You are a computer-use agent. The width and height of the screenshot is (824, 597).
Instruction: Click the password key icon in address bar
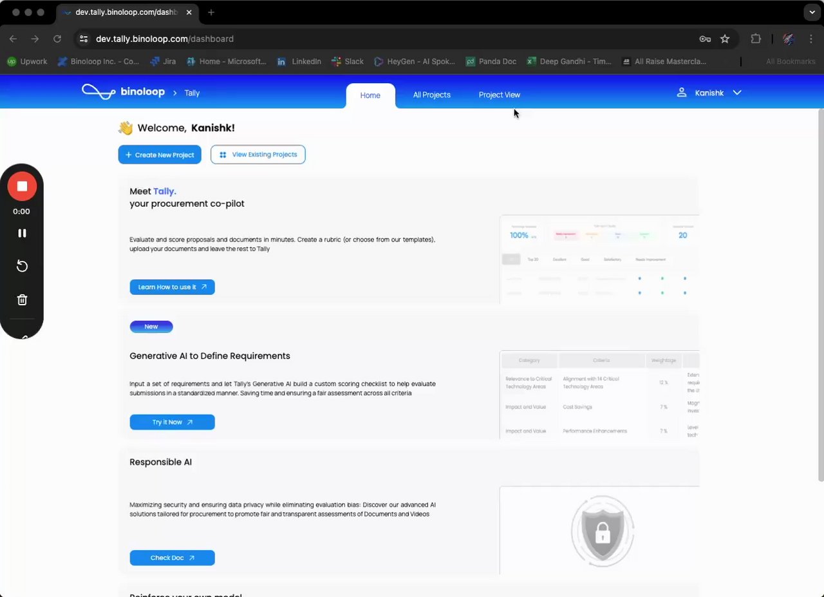[x=705, y=39]
